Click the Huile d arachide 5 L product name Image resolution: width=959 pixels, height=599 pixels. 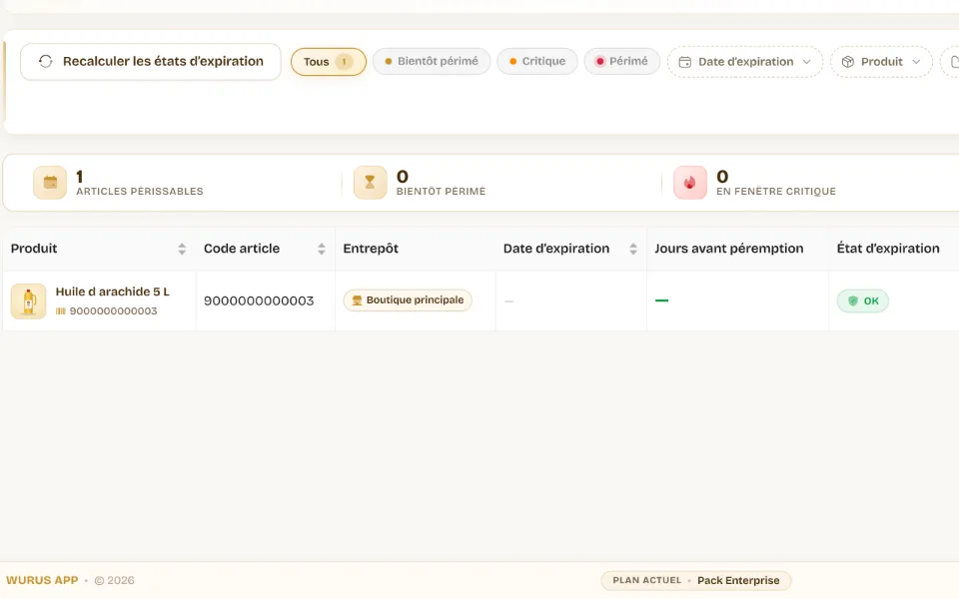[x=113, y=292]
